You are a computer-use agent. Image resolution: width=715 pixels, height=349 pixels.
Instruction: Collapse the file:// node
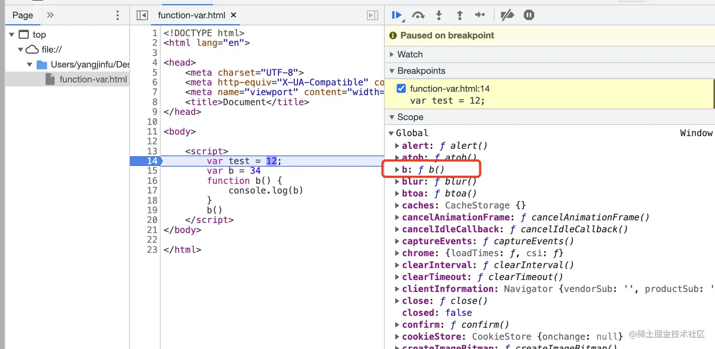(x=20, y=50)
